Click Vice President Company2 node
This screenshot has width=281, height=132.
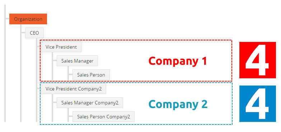[x=74, y=89]
